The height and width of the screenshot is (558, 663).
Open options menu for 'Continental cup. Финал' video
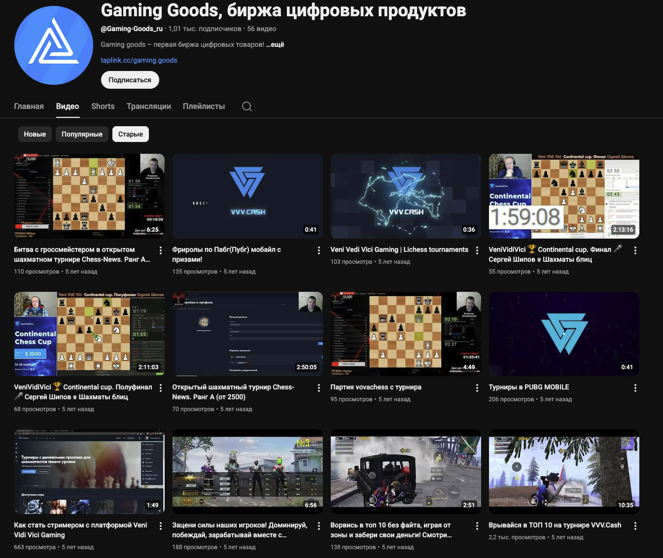click(x=635, y=250)
